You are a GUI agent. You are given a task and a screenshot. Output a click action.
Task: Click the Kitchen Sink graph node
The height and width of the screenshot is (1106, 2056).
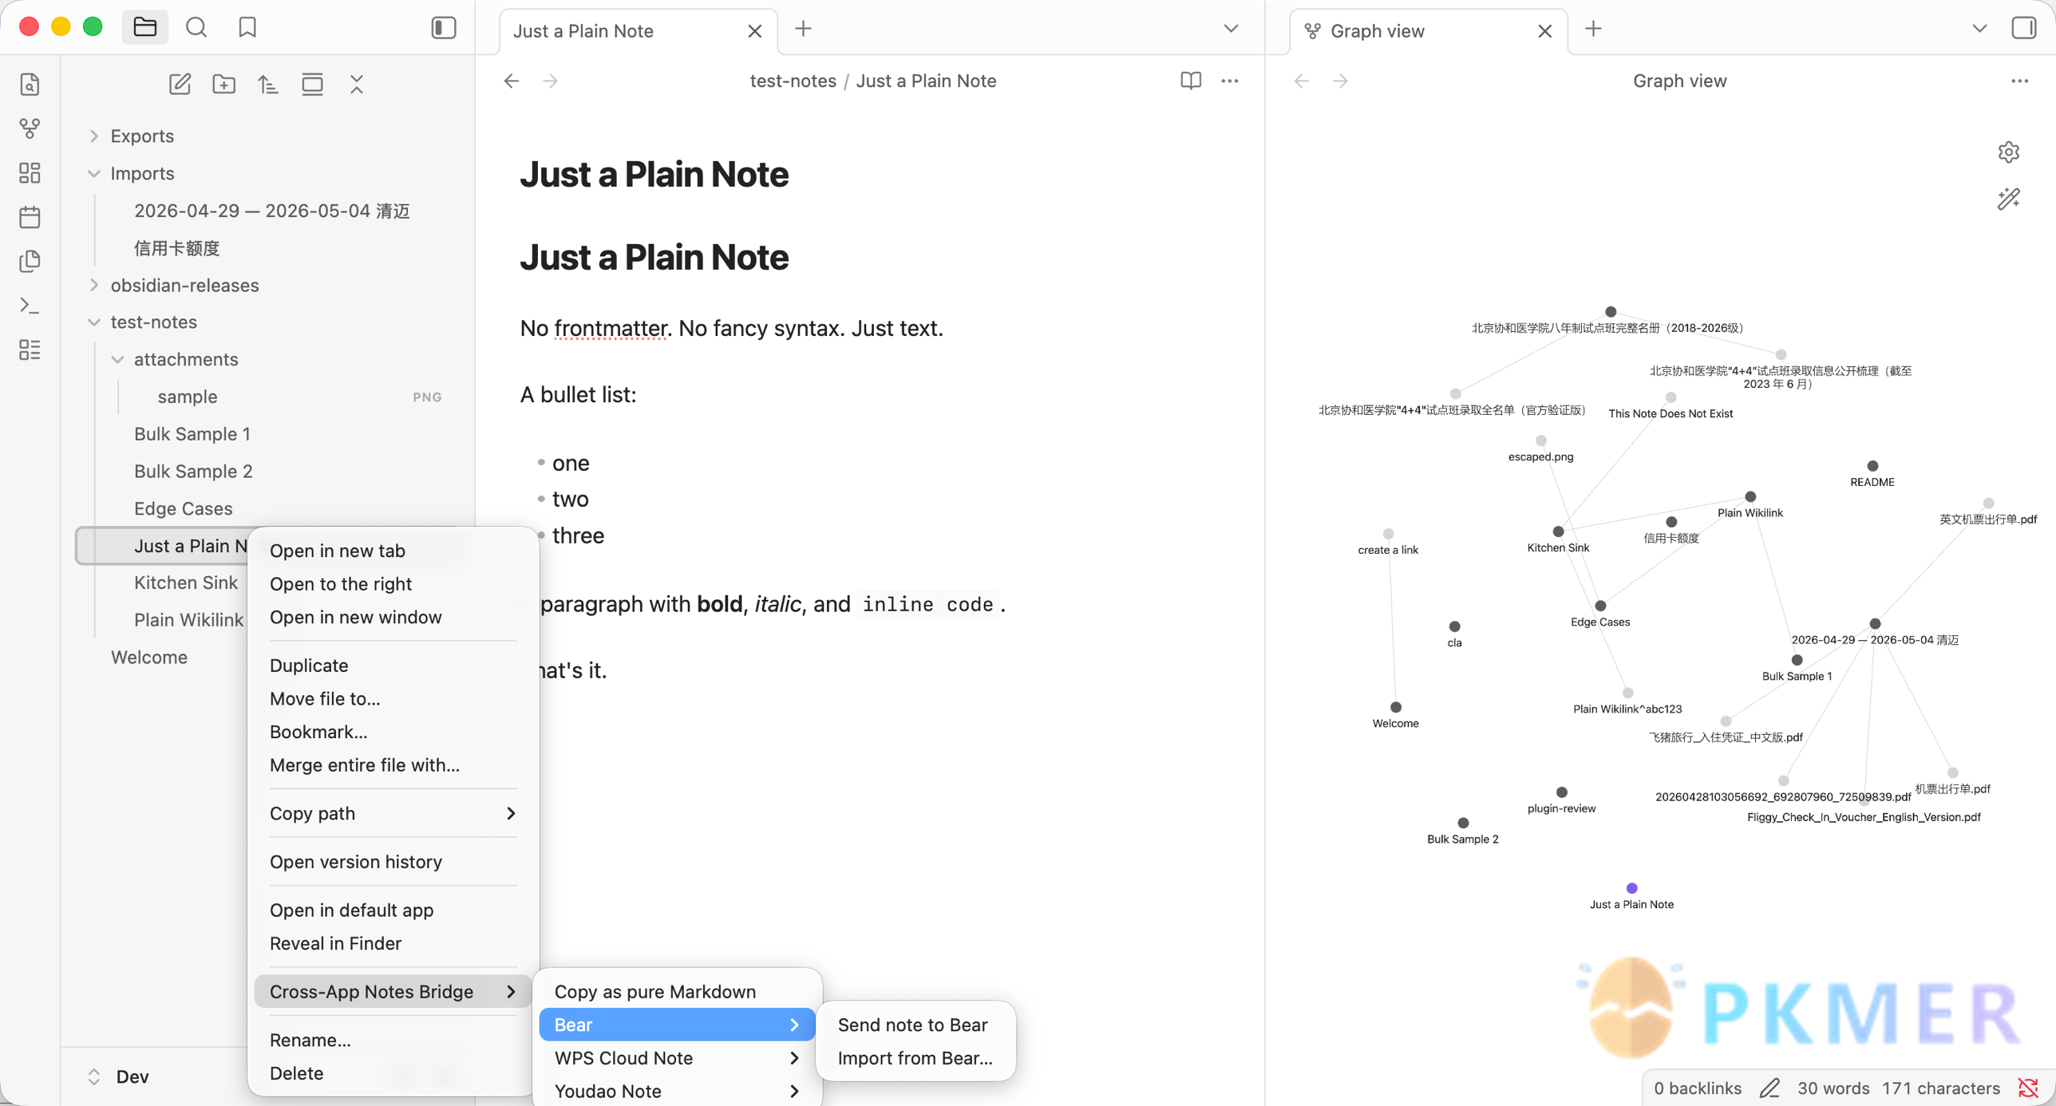pos(1558,531)
